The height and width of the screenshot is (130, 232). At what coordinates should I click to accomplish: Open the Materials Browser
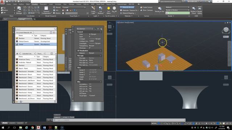[x=127, y=7]
